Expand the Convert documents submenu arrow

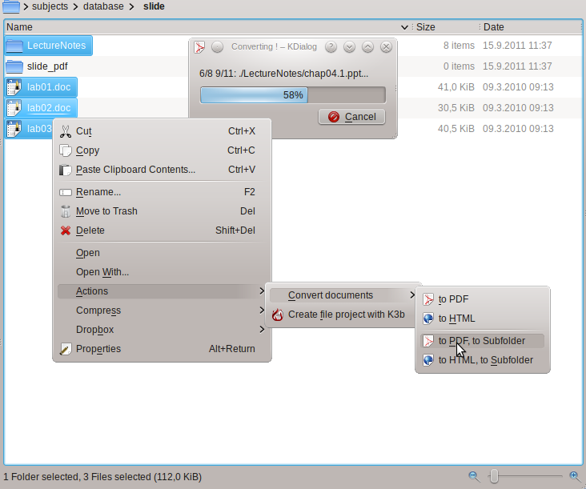coord(412,295)
